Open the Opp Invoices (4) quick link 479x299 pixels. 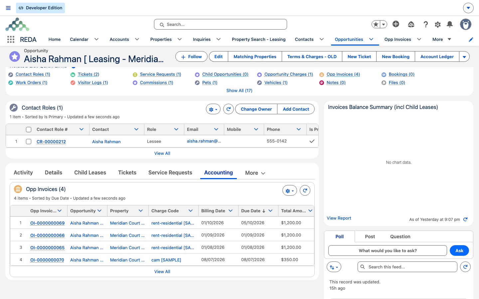(343, 74)
